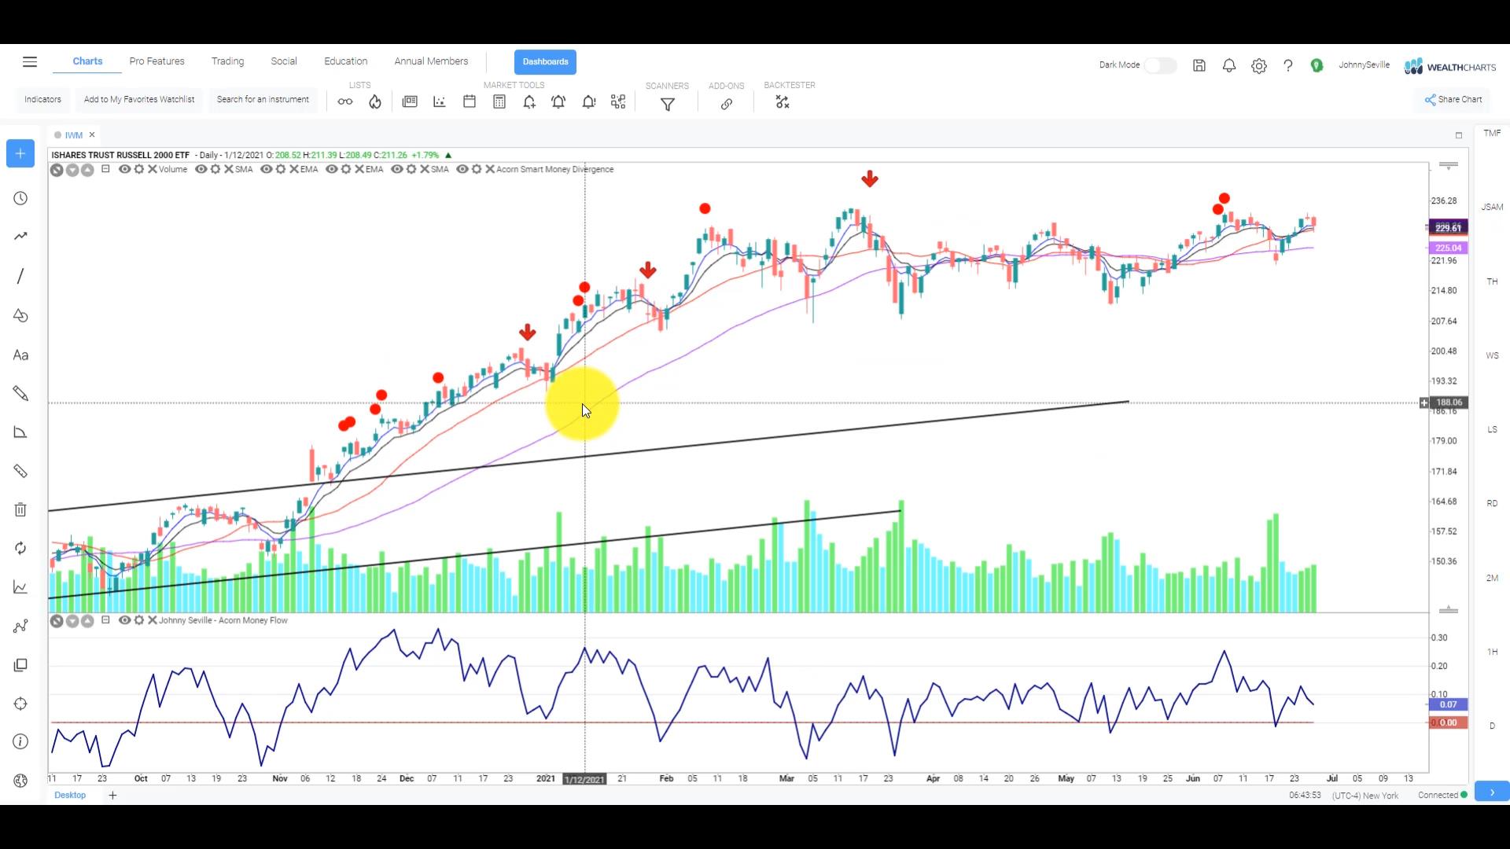
Task: Toggle the Dark Mode switch
Action: pos(1160,66)
